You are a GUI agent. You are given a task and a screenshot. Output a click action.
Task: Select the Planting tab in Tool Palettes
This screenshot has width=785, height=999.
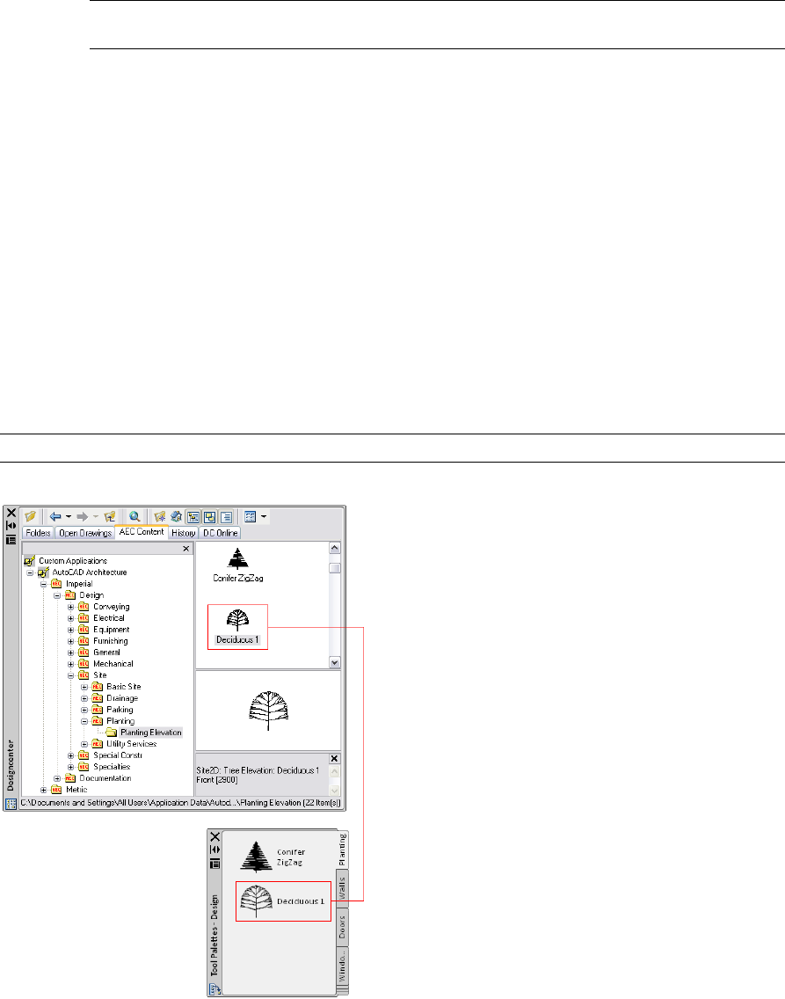342,850
